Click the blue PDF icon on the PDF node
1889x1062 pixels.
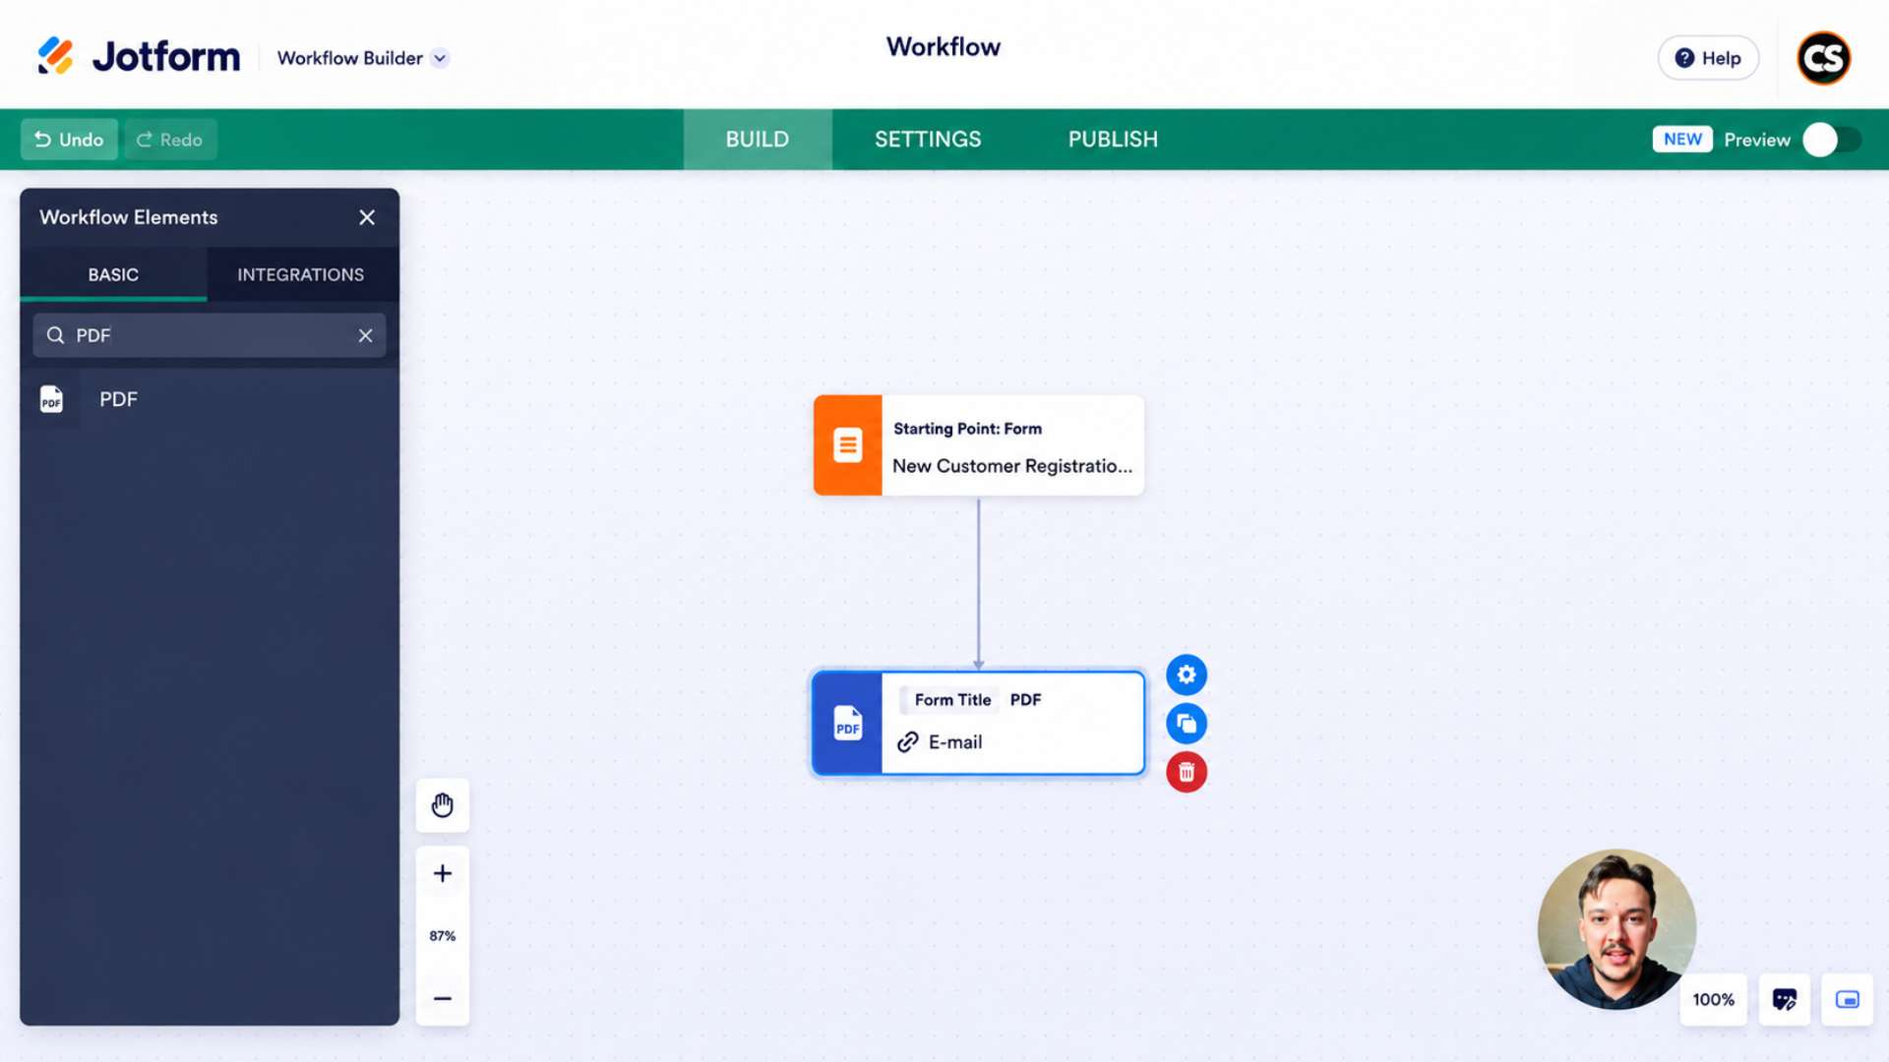pyautogui.click(x=847, y=724)
